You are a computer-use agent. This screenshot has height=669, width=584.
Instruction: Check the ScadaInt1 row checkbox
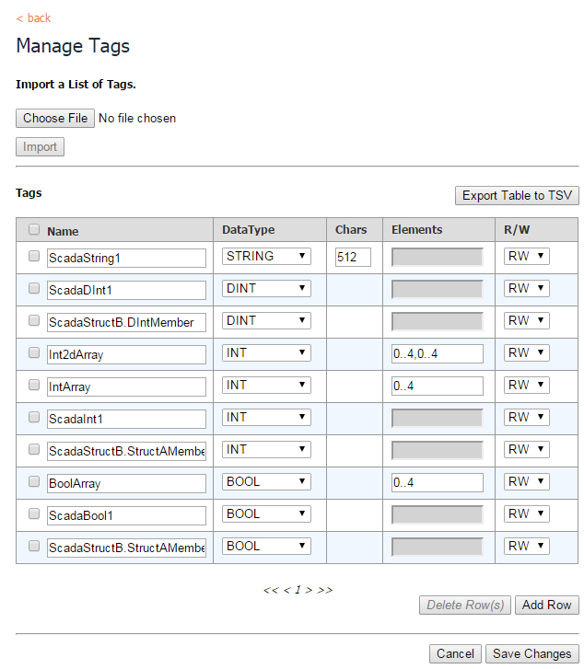tap(34, 417)
